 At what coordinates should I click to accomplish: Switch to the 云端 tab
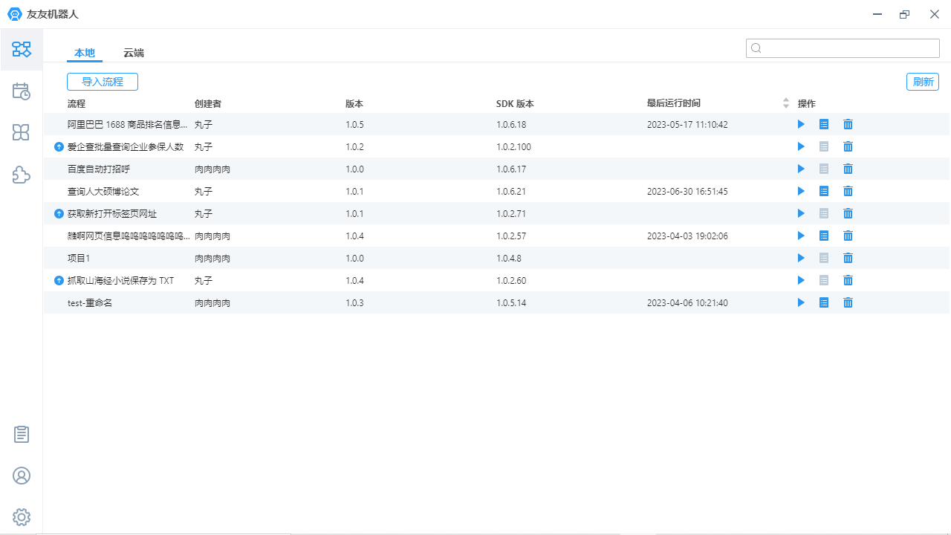click(x=134, y=53)
